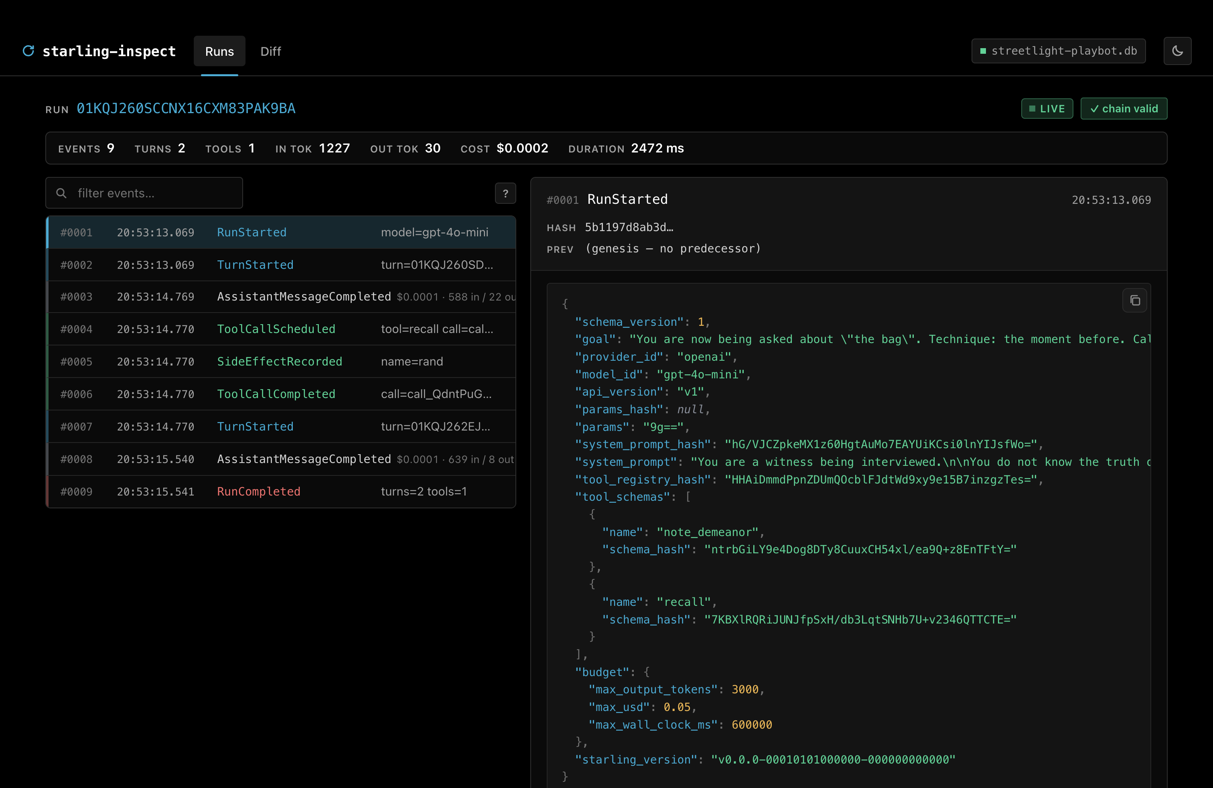1213x788 pixels.
Task: Toggle dark mode with the moon icon
Action: (x=1177, y=51)
